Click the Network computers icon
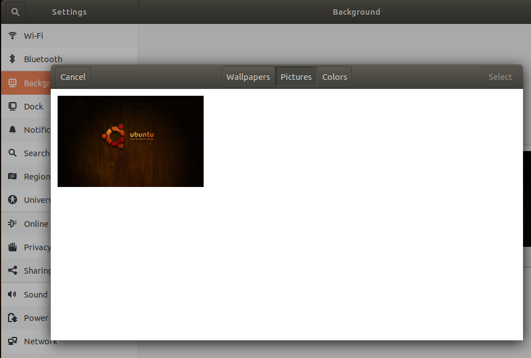531x358 pixels. (x=13, y=341)
